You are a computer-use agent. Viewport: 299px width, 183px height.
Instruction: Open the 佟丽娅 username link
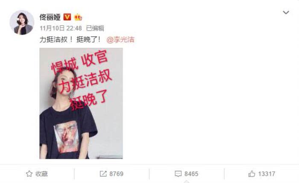tap(50, 17)
